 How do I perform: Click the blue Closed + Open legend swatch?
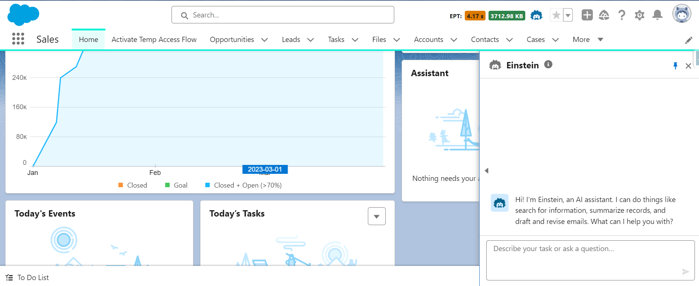208,185
